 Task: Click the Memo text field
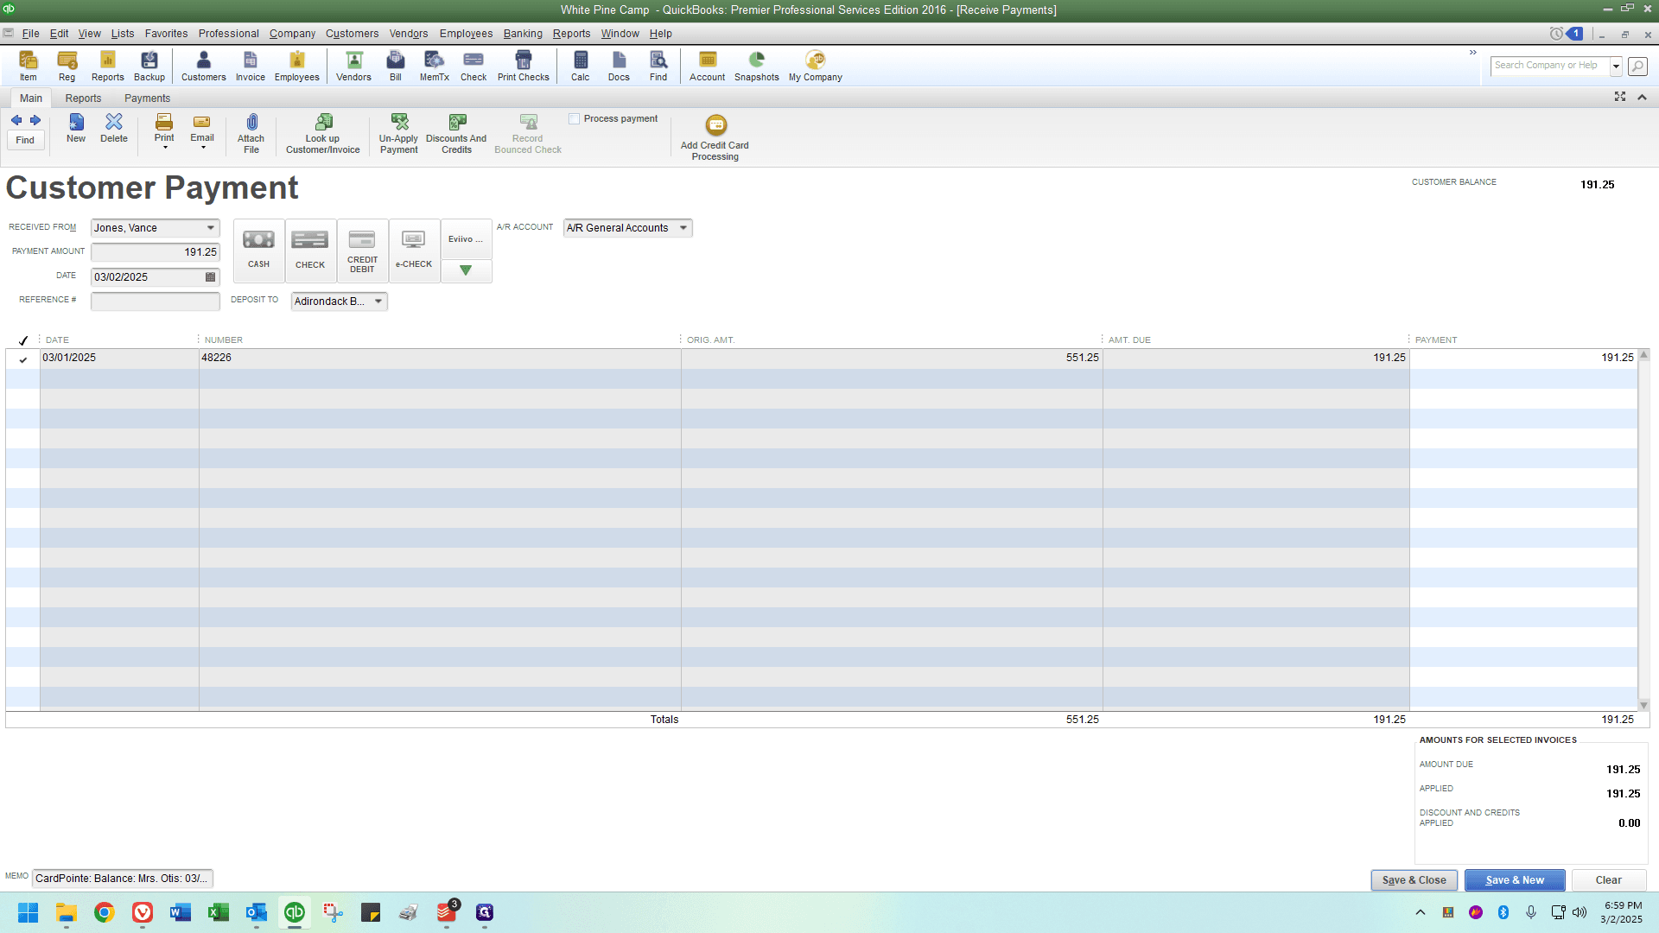click(x=123, y=879)
